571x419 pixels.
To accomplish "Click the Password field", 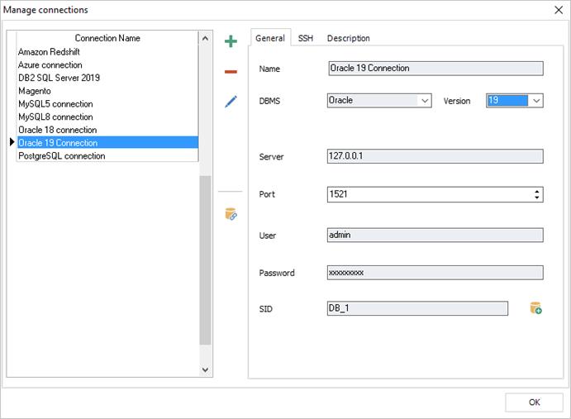I will coord(435,273).
